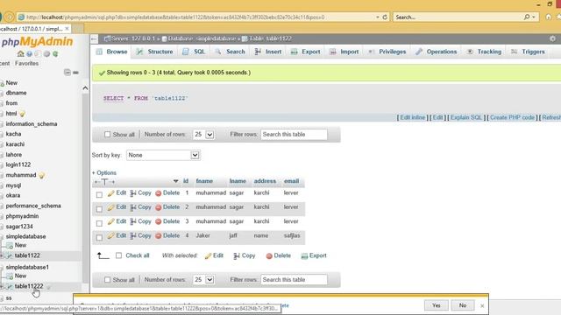Click the Explain SQL link
The width and height of the screenshot is (561, 315).
point(465,117)
